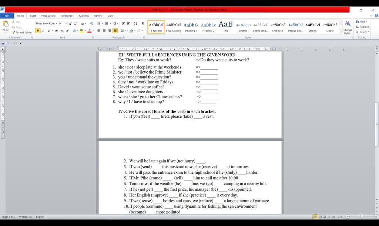Open Line Spacing options
Screen dimensions: 379x226
pos(122,31)
